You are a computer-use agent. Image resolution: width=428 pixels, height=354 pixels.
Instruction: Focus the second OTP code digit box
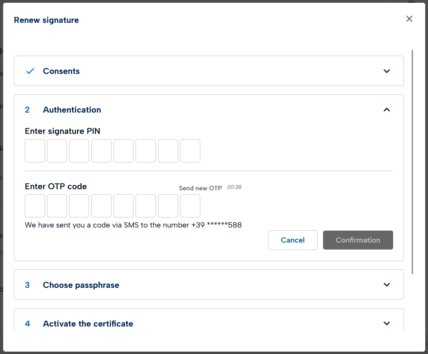(57, 206)
